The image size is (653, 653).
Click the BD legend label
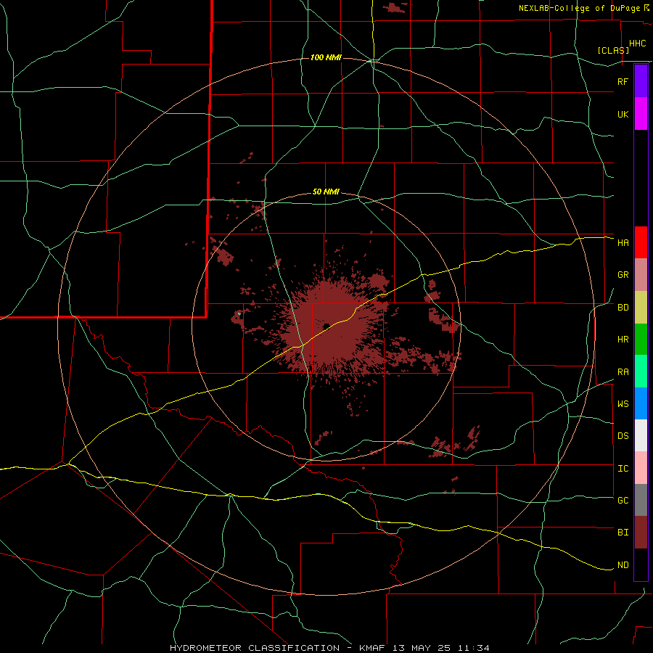[x=623, y=308]
